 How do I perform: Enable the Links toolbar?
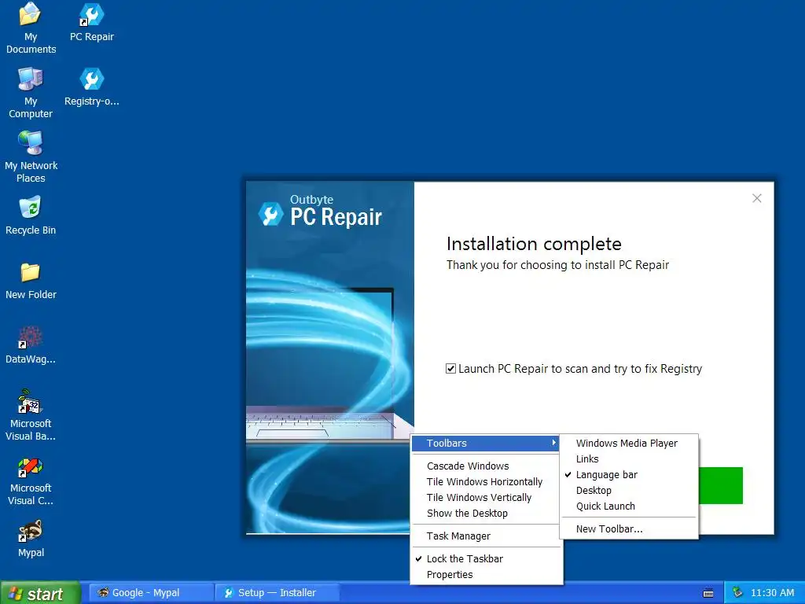tap(629, 459)
